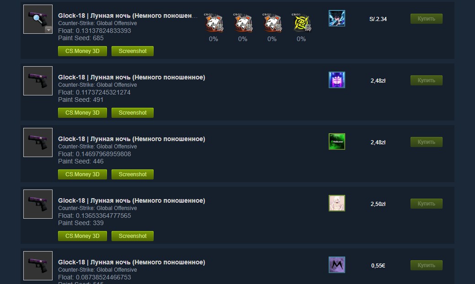The width and height of the screenshot is (475, 284).
Task: Click the third Virtus.pro sticker icon
Action: coord(272,23)
